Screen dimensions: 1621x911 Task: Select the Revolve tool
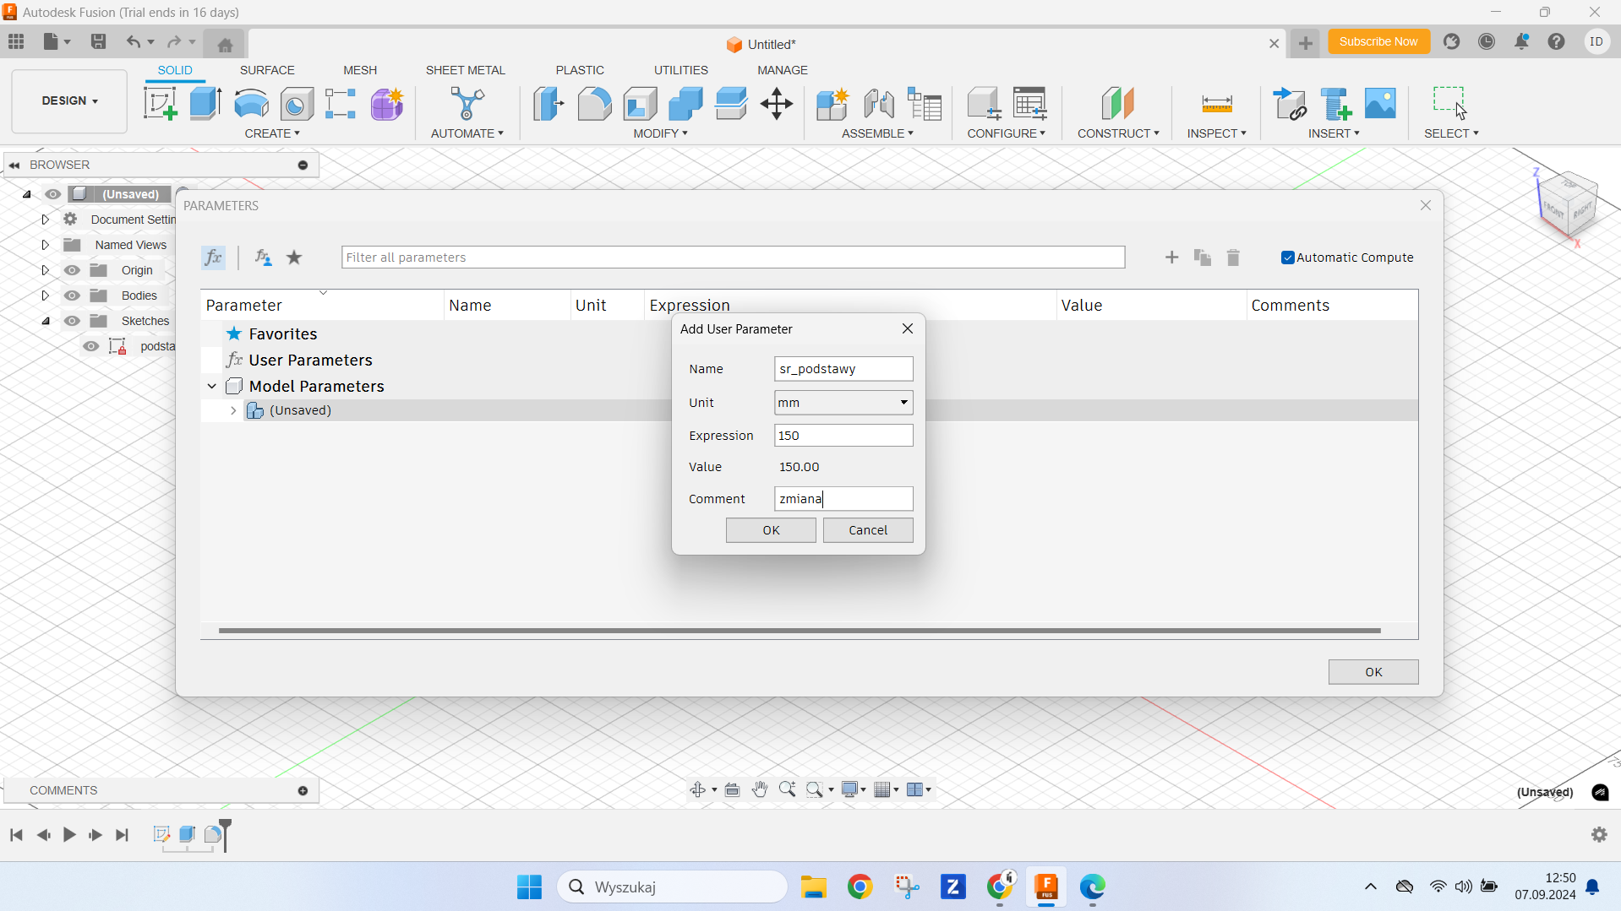click(x=251, y=104)
